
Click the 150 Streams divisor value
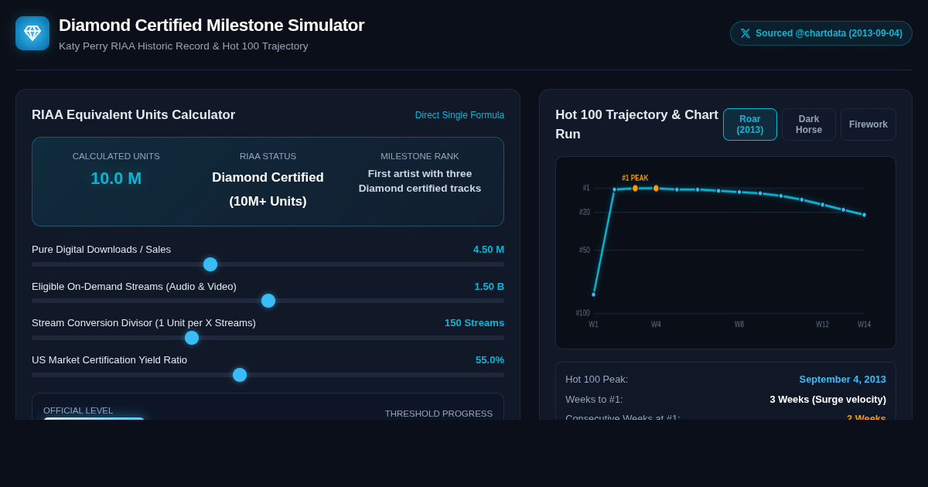[474, 323]
